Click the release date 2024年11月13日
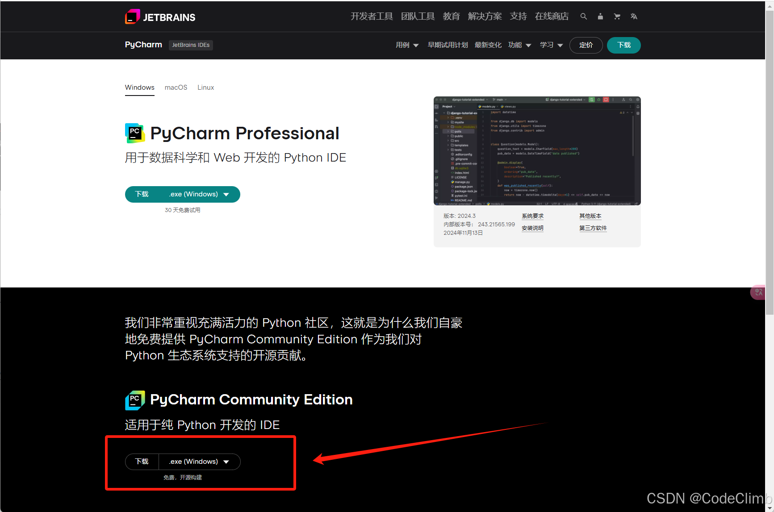 click(x=463, y=233)
